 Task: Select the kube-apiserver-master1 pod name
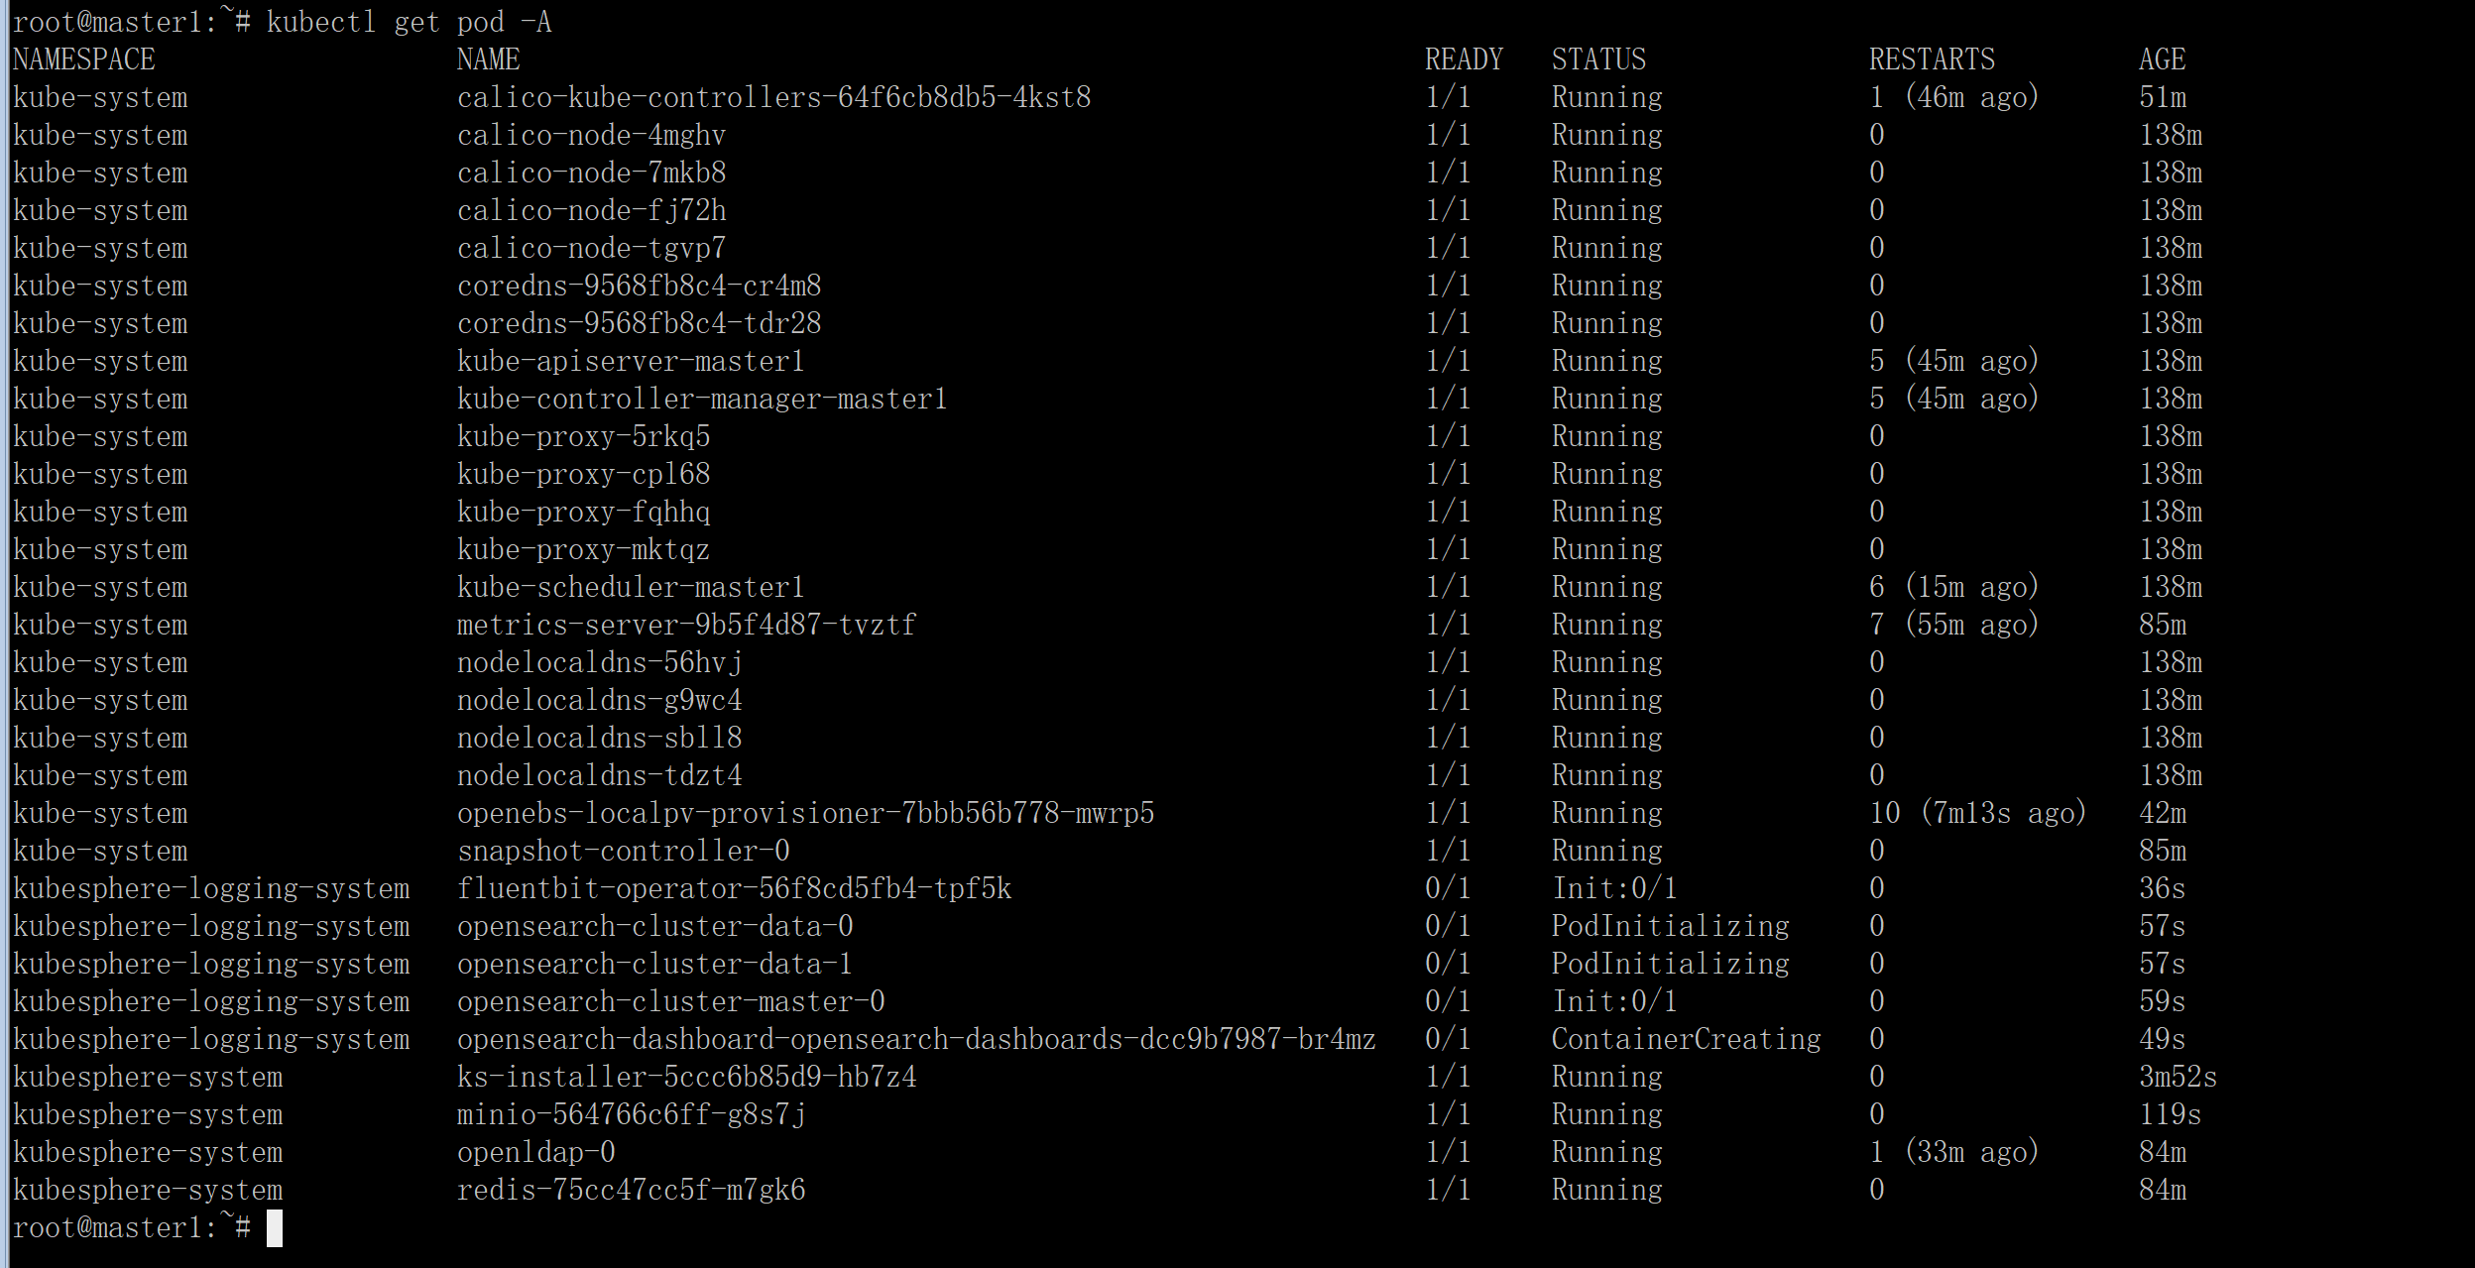pos(630,361)
